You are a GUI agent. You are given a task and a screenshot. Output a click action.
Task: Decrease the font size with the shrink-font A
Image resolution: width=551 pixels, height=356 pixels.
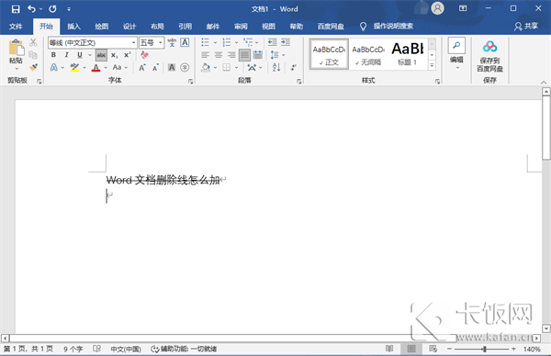coord(155,67)
